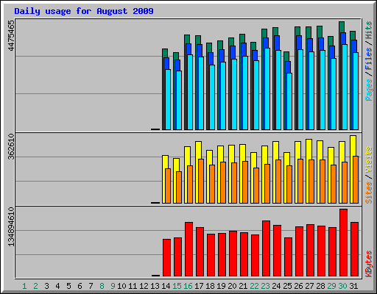Click day label 25 on the x-axis
The width and height of the screenshot is (377, 294).
pyautogui.click(x=287, y=286)
